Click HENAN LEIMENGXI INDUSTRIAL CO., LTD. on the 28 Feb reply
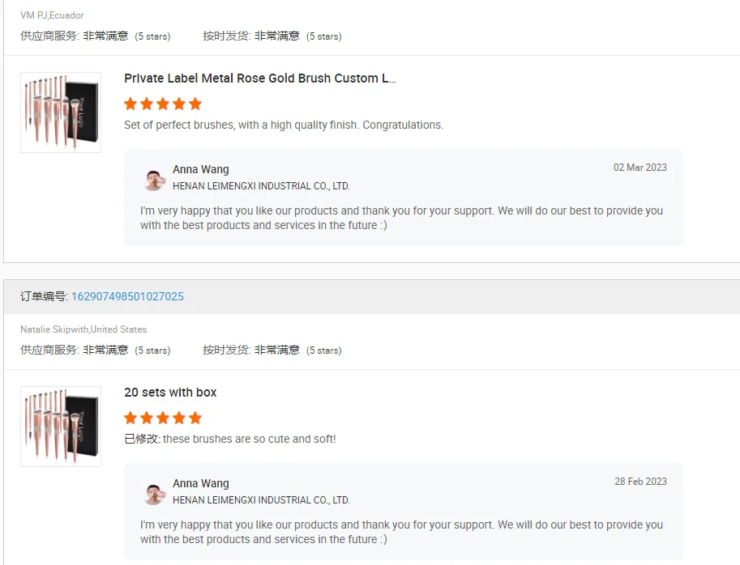 (261, 500)
